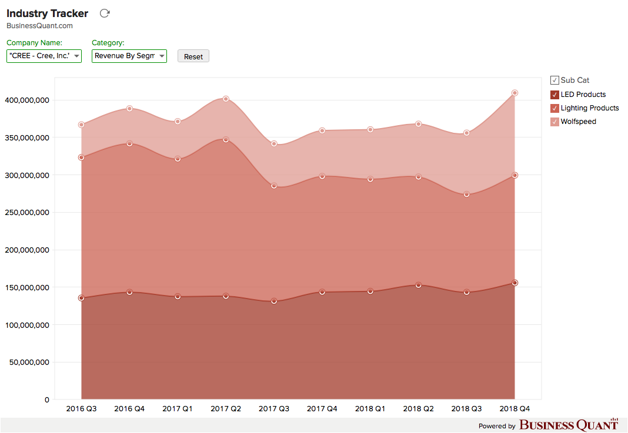
Task: Click the '2018 Q1' x-axis label
Action: (x=370, y=408)
